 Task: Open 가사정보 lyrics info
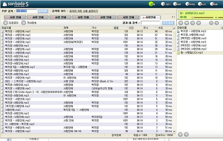pos(29,23)
